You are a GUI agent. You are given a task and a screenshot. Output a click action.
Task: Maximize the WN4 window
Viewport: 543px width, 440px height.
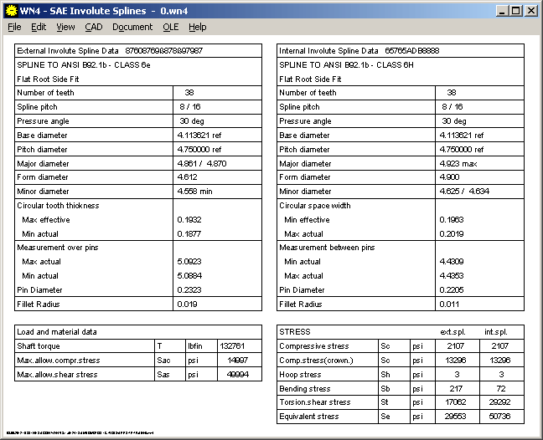[515, 10]
